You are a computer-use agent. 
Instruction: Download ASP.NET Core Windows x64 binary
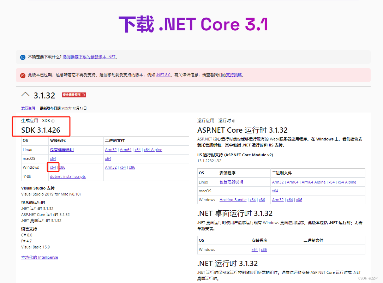290,200
